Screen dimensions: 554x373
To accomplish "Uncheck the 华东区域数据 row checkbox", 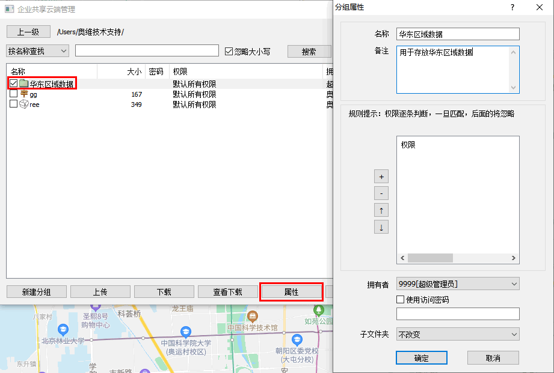I will tap(14, 84).
